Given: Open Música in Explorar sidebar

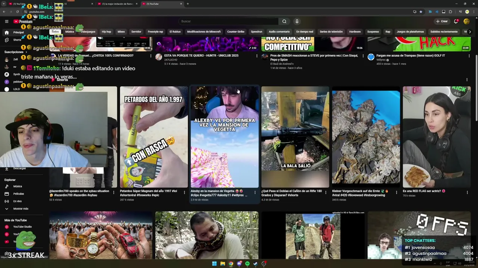Looking at the screenshot, I should [x=18, y=186].
